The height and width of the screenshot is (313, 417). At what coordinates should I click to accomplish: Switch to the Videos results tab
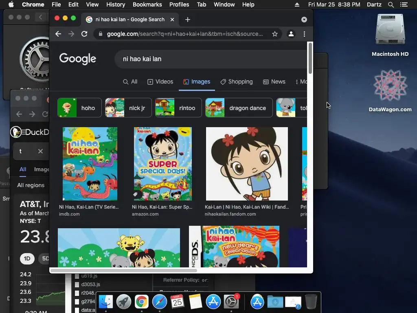[x=160, y=82]
